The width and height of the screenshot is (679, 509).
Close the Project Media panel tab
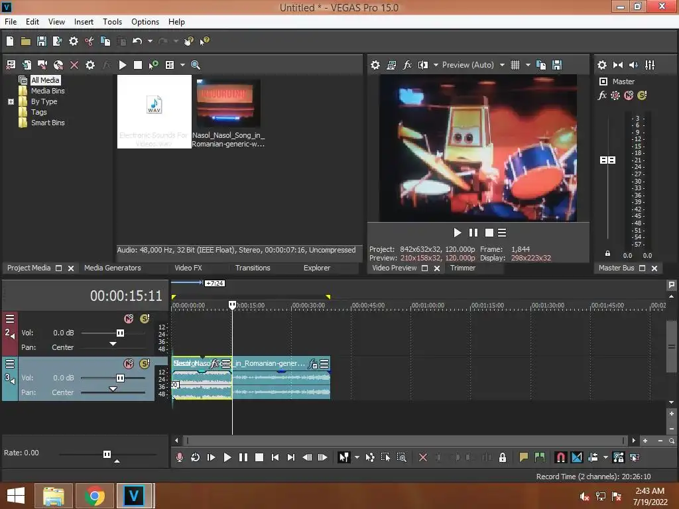pyautogui.click(x=70, y=268)
